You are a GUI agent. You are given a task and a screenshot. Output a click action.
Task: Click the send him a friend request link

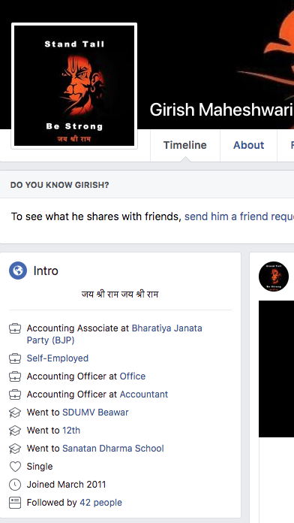(239, 216)
